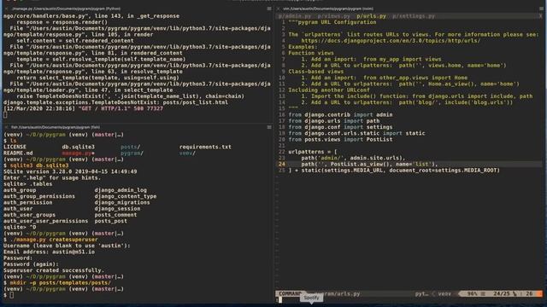This screenshot has height=307, width=547.
Task: Click 'from posts.views import PostList' line
Action: (x=340, y=139)
